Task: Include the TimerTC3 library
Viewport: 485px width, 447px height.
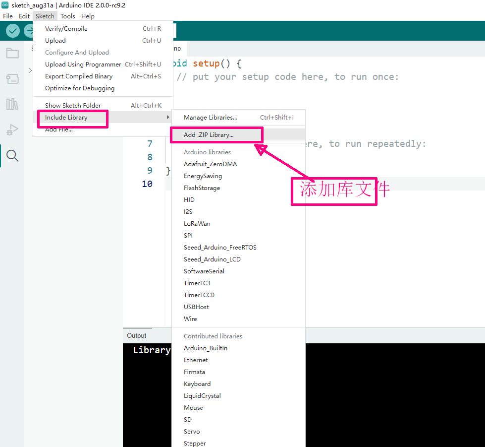Action: (x=238, y=283)
